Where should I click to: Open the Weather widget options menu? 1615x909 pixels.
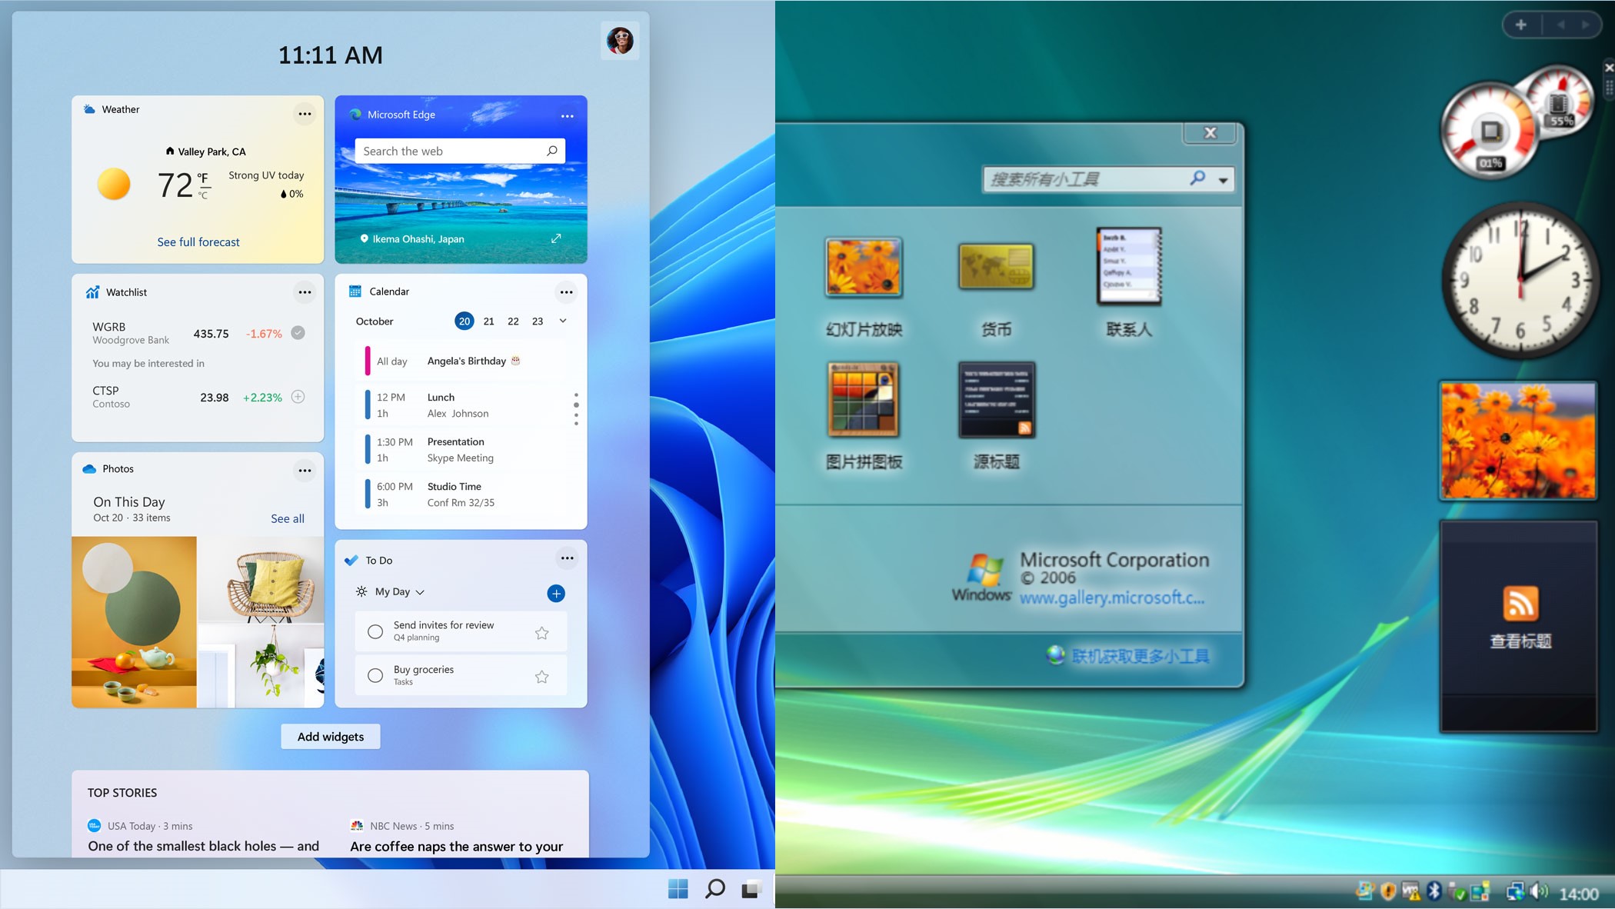coord(305,114)
